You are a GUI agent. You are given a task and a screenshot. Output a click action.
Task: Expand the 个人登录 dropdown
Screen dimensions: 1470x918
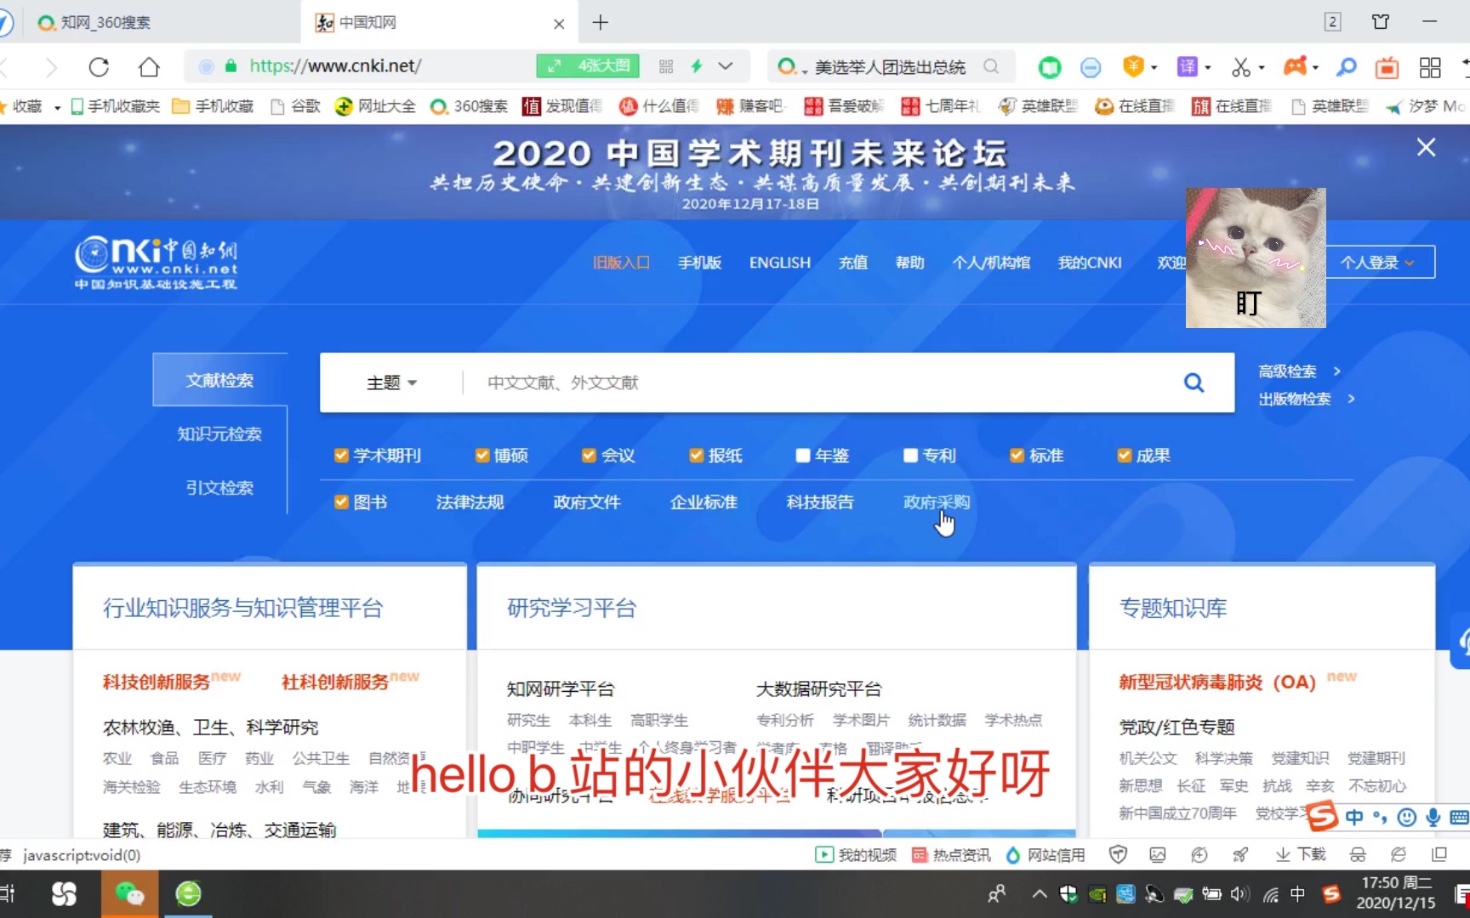[x=1376, y=263]
